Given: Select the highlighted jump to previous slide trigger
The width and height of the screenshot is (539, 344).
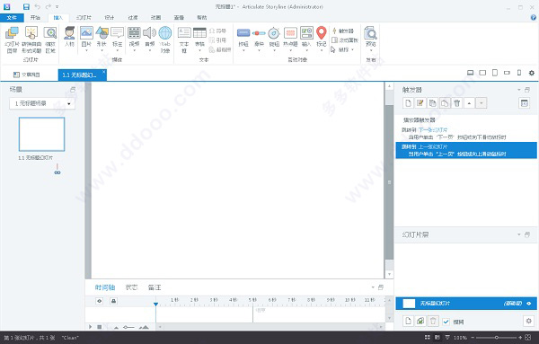Looking at the screenshot, I should [466, 150].
